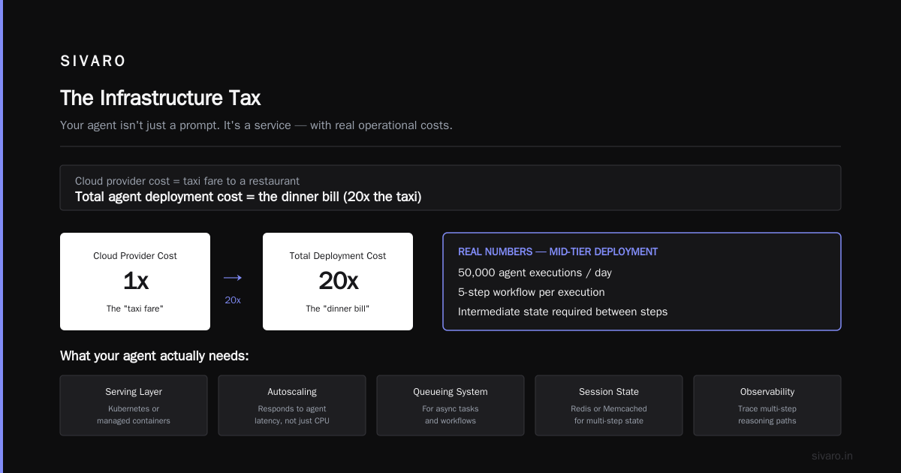Open the Cloud Provider Cost 1x card

pyautogui.click(x=135, y=282)
